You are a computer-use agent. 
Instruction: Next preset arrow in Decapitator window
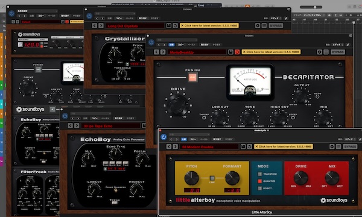163,52
